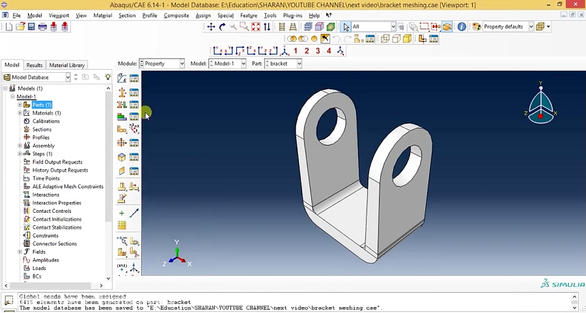The height and width of the screenshot is (313, 586).
Task: Click the Create Datum Point green plus icon
Action: tap(122, 213)
